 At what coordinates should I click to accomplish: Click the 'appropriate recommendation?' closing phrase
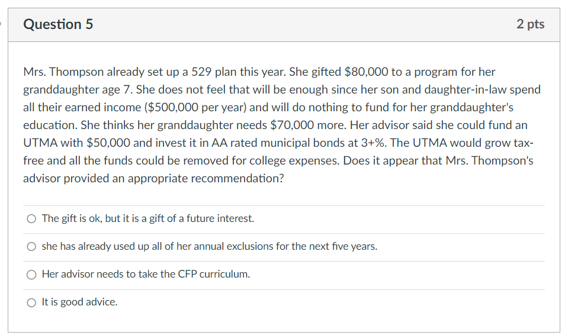pos(210,179)
